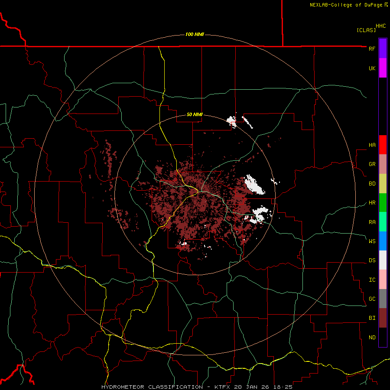Select the BD yellow legend block
Viewport: 390px width, 390px height.
point(383,184)
